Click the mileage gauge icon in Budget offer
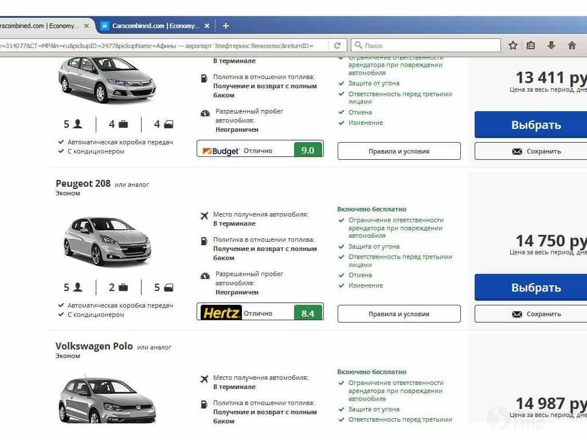587x440 pixels. [x=205, y=113]
